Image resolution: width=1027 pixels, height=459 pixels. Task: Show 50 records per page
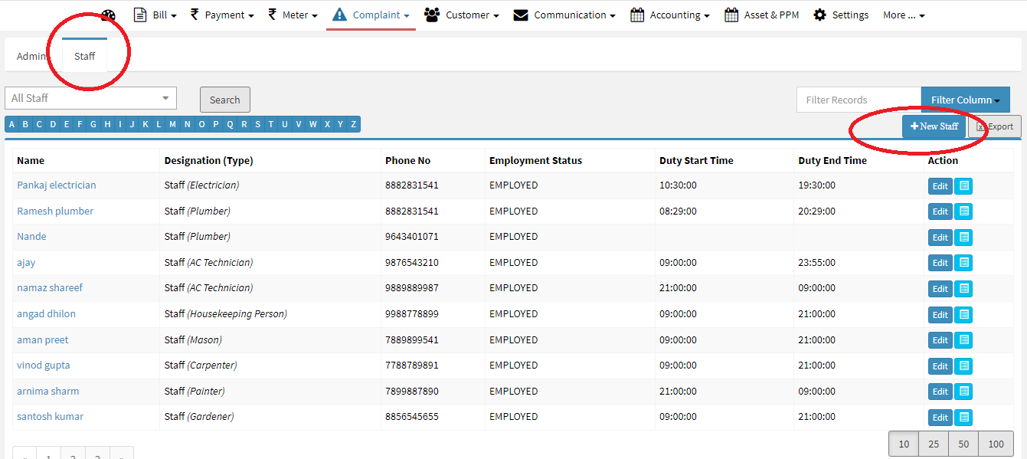click(x=963, y=444)
